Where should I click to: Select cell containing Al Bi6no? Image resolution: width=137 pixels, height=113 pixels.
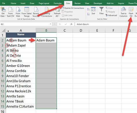pos(21,51)
